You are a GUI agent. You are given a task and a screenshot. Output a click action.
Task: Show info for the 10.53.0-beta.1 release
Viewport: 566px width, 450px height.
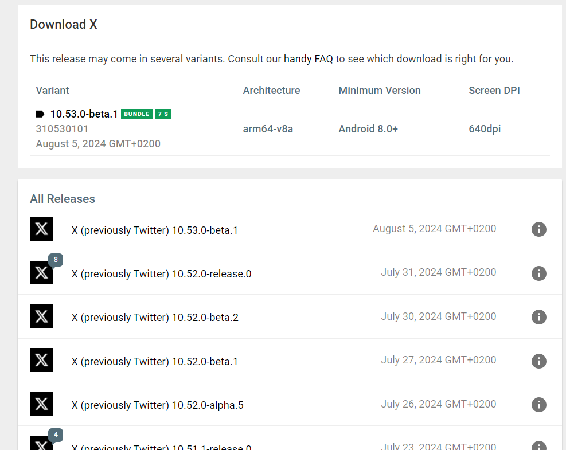[x=538, y=229]
